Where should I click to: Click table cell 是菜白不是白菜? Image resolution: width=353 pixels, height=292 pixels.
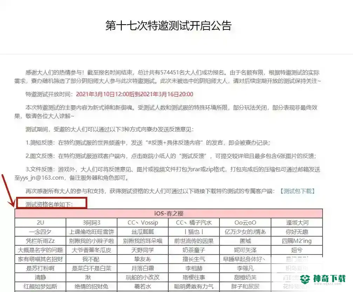(91, 268)
